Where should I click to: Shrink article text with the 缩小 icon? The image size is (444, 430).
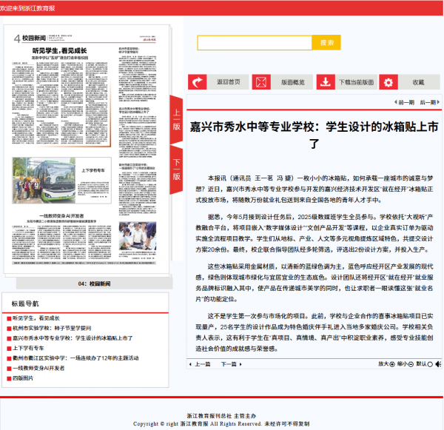coord(411,364)
